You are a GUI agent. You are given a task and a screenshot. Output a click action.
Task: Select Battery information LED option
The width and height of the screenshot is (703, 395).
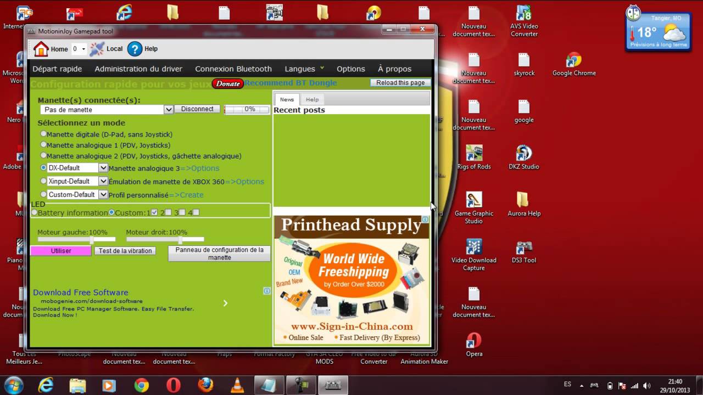point(35,212)
